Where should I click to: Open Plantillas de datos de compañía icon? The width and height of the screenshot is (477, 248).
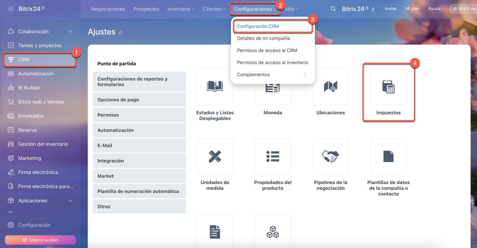[x=388, y=157]
